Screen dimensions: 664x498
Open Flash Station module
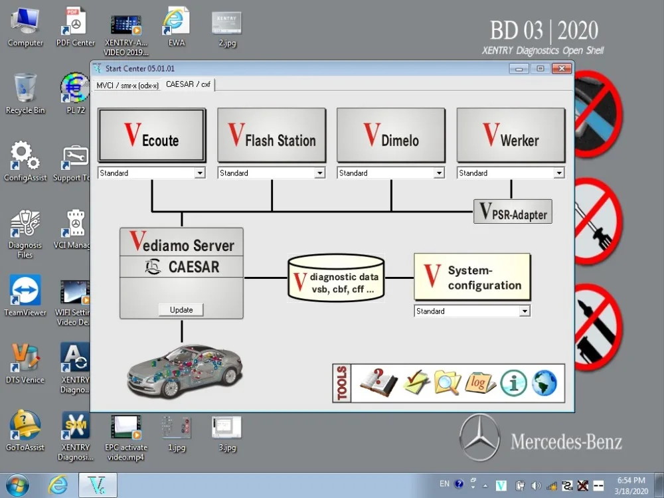[x=272, y=135]
